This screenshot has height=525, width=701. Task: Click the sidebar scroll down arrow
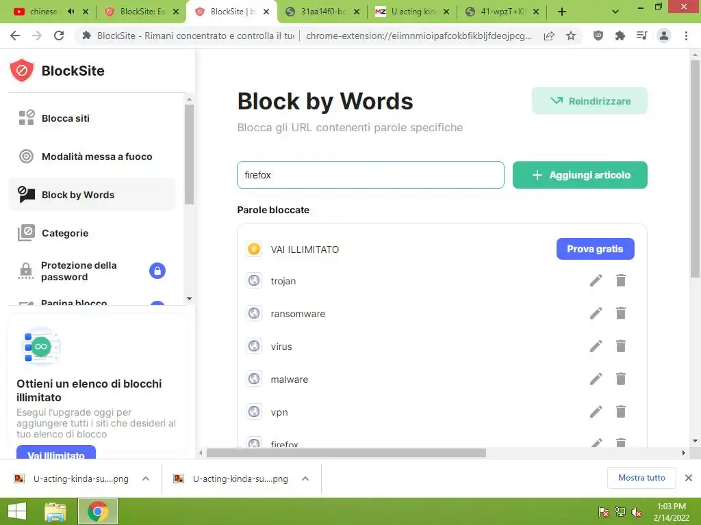click(x=189, y=299)
